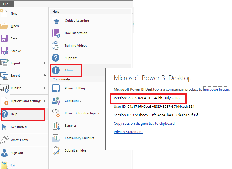Click the Publish chart icon
232x169 pixels.
(4, 88)
